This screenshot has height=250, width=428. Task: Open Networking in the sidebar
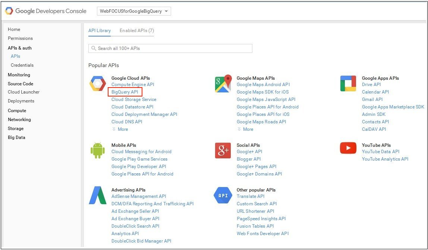click(19, 120)
